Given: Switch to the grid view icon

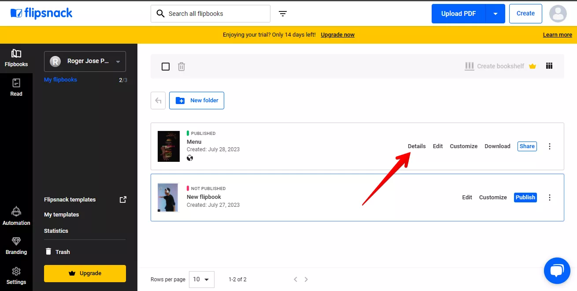Looking at the screenshot, I should click(x=549, y=66).
